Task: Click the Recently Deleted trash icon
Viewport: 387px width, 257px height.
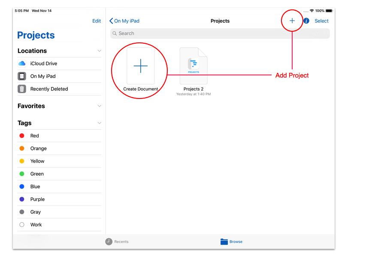Action: [x=22, y=89]
